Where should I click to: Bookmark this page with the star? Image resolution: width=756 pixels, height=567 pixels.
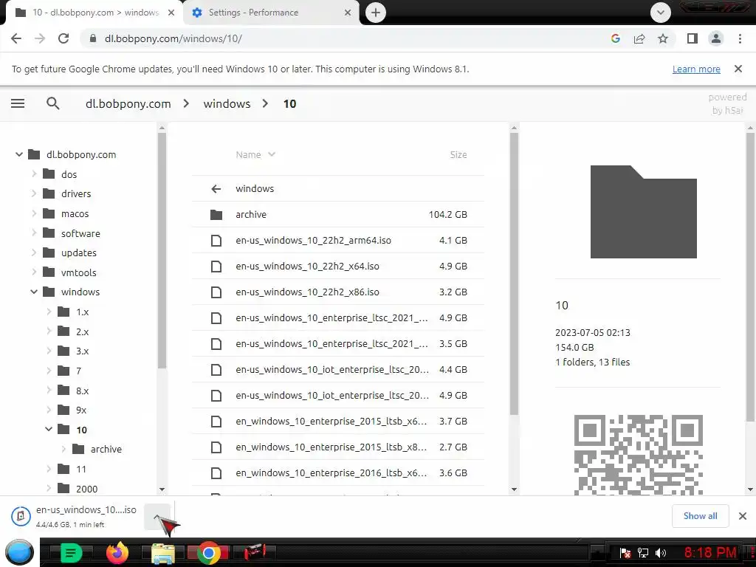coord(663,38)
